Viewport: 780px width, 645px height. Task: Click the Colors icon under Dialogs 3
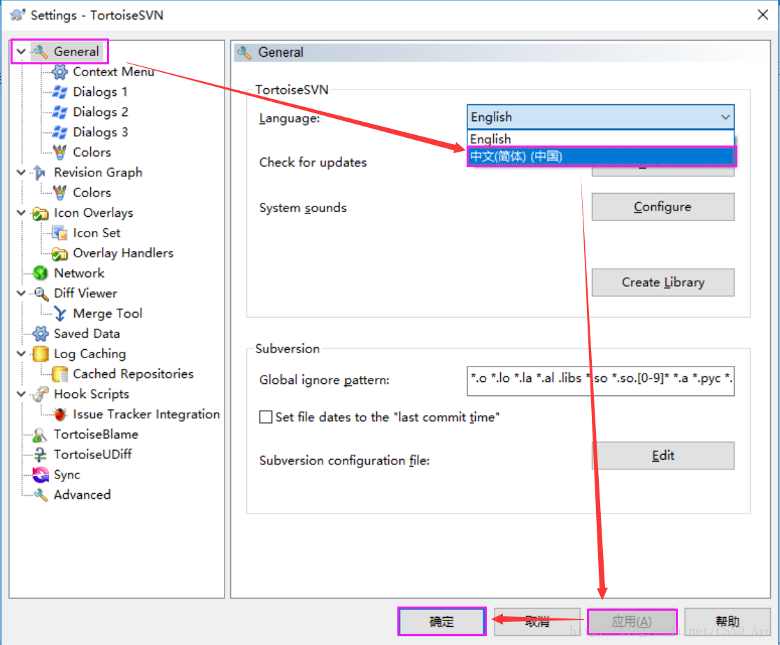pos(59,153)
